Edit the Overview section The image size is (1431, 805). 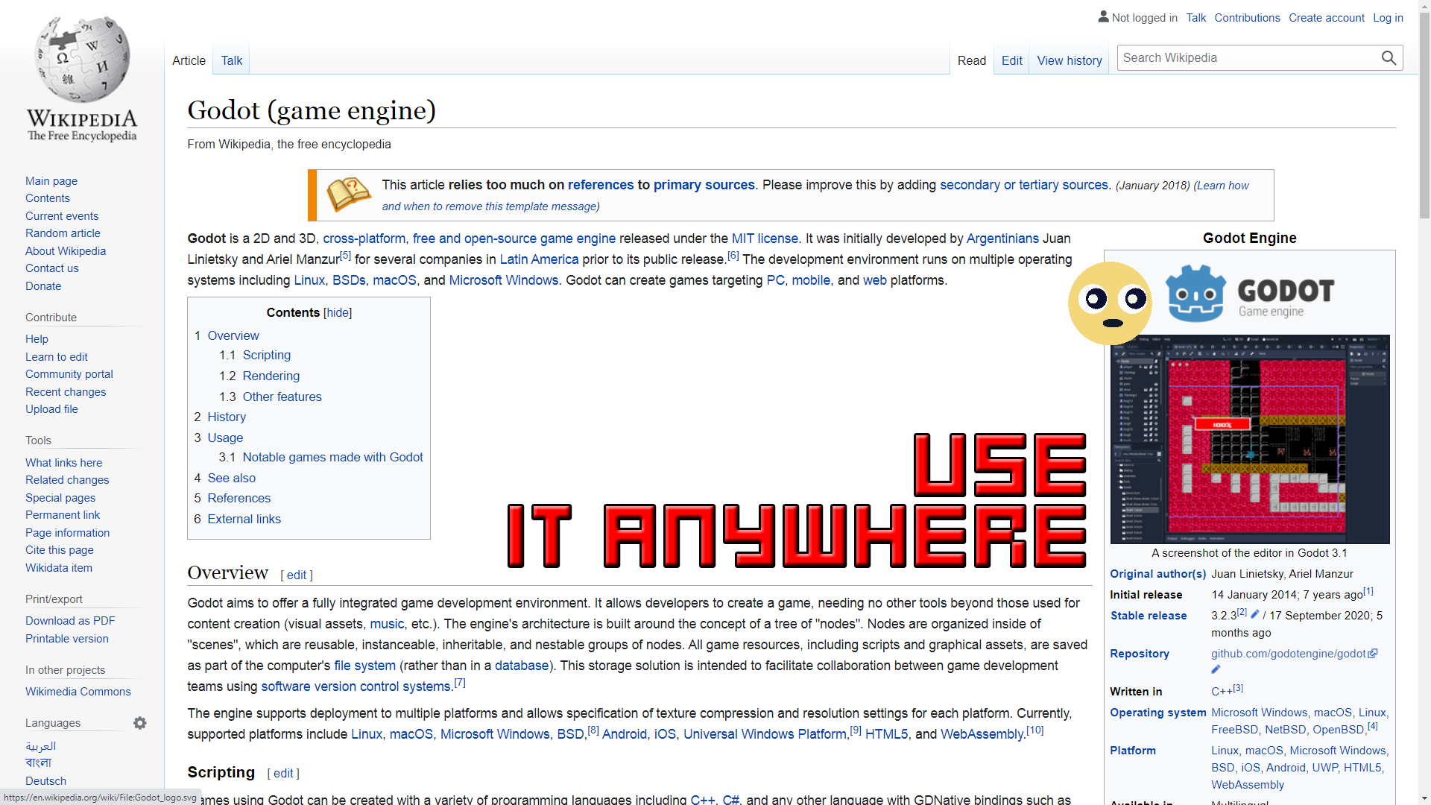(297, 575)
